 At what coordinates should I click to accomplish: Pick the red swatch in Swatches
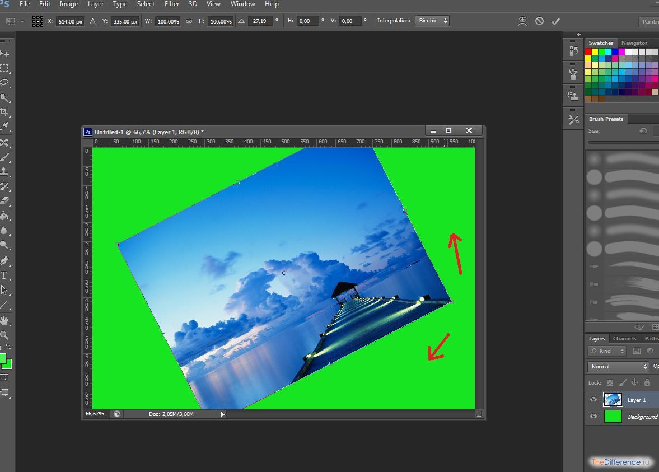(588, 52)
